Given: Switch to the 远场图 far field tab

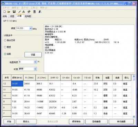Looking at the screenshot, I should [x=28, y=16].
